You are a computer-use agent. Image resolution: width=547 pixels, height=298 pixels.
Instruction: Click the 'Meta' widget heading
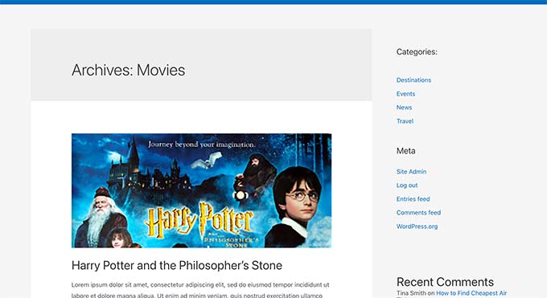coord(405,151)
